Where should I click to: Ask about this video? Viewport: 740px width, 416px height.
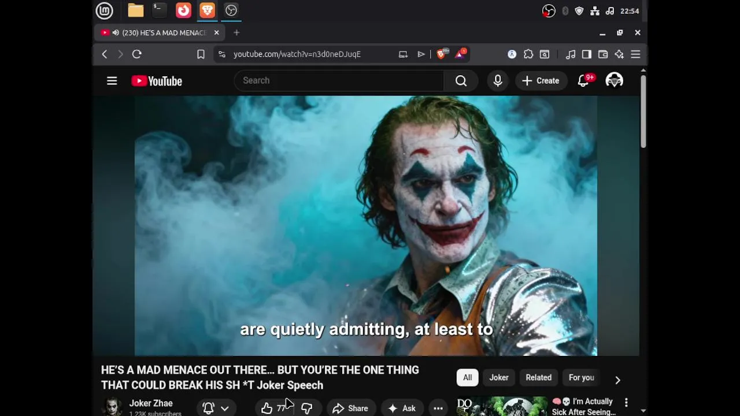[x=402, y=408]
